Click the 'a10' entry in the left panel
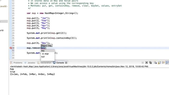 click(2, 30)
